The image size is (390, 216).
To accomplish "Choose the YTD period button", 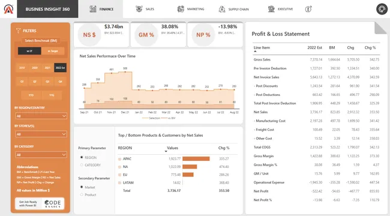I will click(31, 95).
